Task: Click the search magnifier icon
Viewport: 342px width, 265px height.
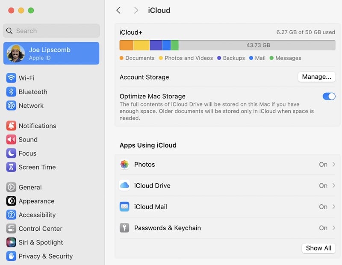Action: pos(9,31)
